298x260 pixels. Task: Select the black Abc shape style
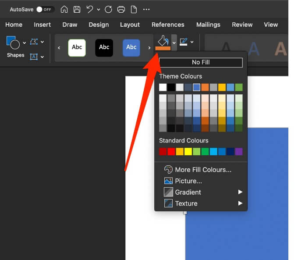pyautogui.click(x=104, y=47)
